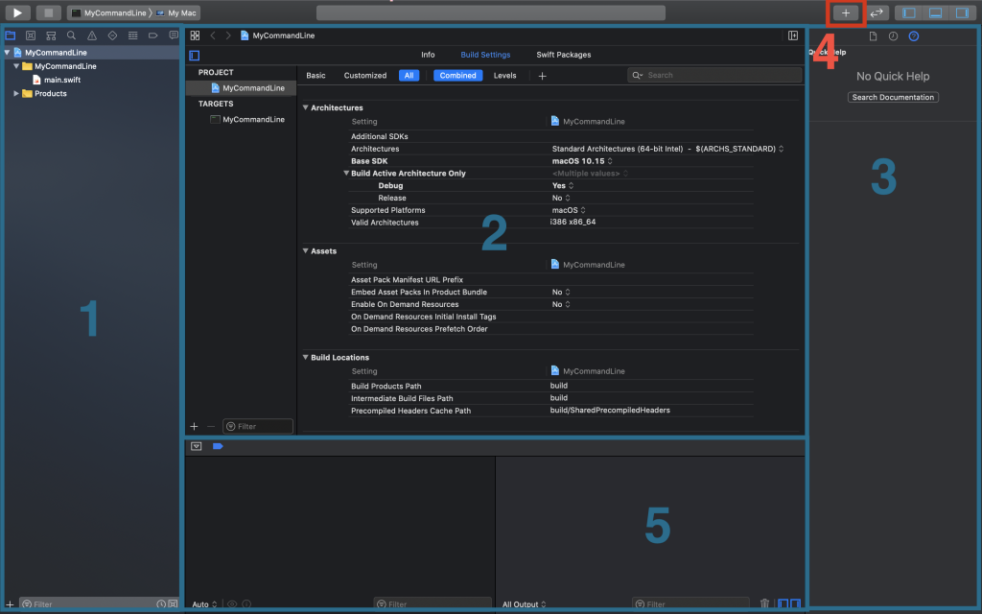982x614 pixels.
Task: Show the Project navigator folder icon
Action: tap(10, 35)
